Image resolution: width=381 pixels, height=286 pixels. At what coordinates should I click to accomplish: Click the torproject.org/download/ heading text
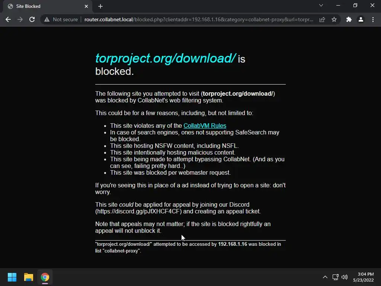click(x=166, y=58)
